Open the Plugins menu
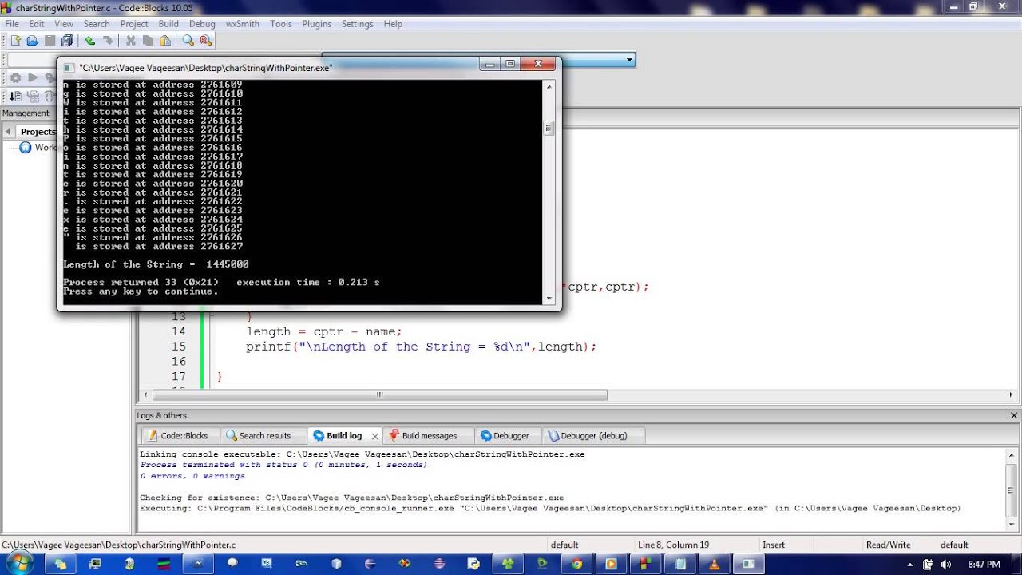 [x=317, y=24]
